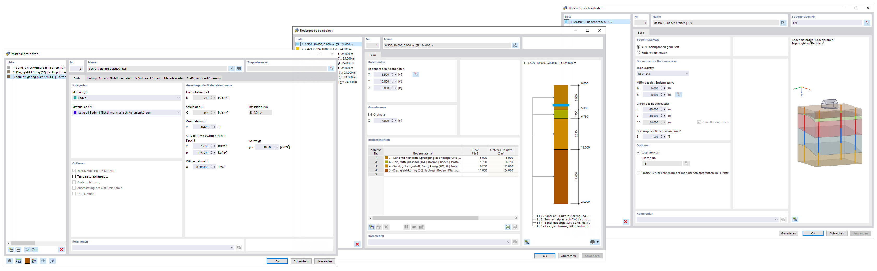Expand the Kommentar dropdown in Material bearbeiten
The width and height of the screenshot is (877, 271).
tap(232, 248)
